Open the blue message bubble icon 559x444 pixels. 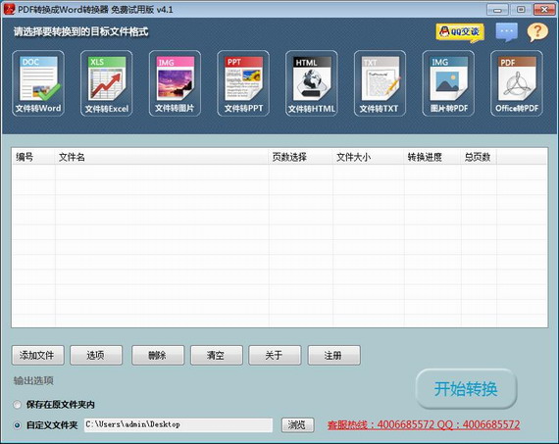(507, 32)
